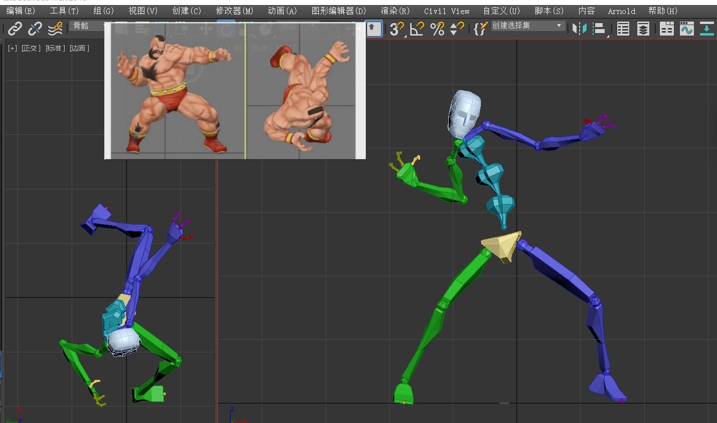Open the 自定义(U) menu
This screenshot has height=423, width=717.
502,11
